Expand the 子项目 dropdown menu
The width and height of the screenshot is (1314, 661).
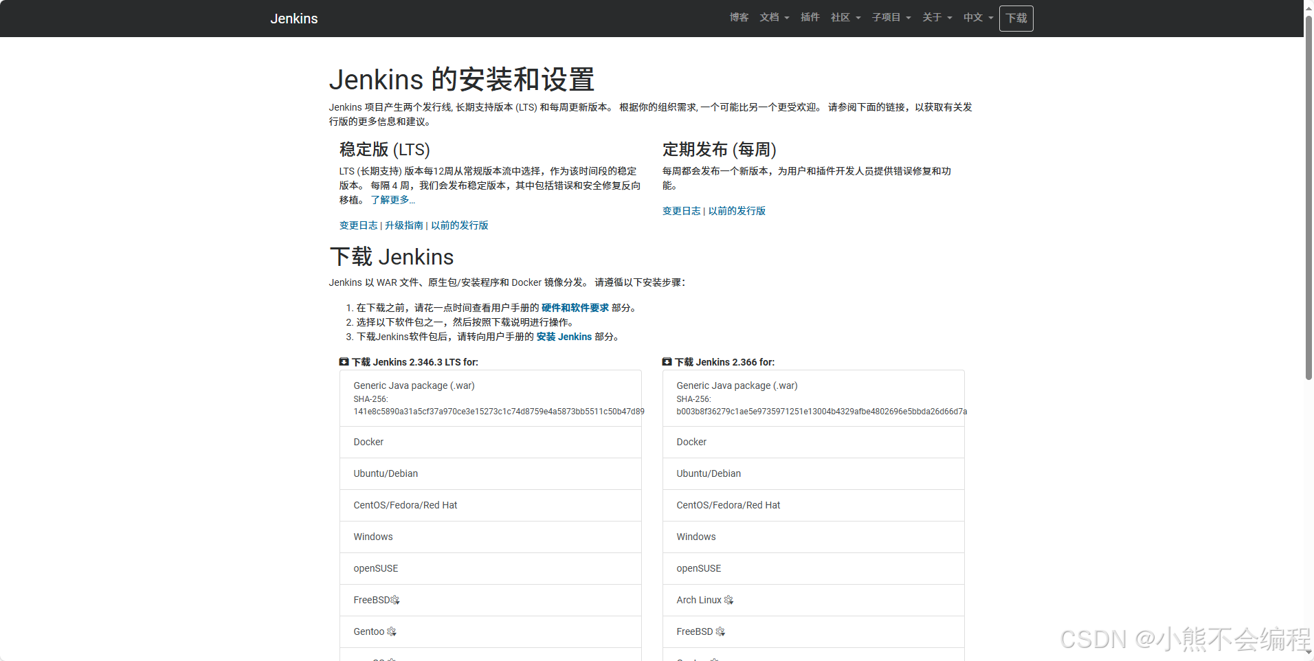(891, 17)
